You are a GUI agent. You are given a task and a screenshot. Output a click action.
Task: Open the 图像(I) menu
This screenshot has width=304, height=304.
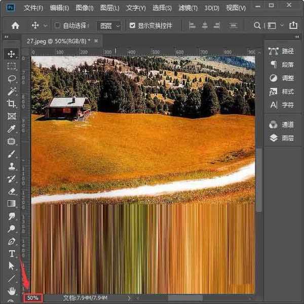point(86,9)
